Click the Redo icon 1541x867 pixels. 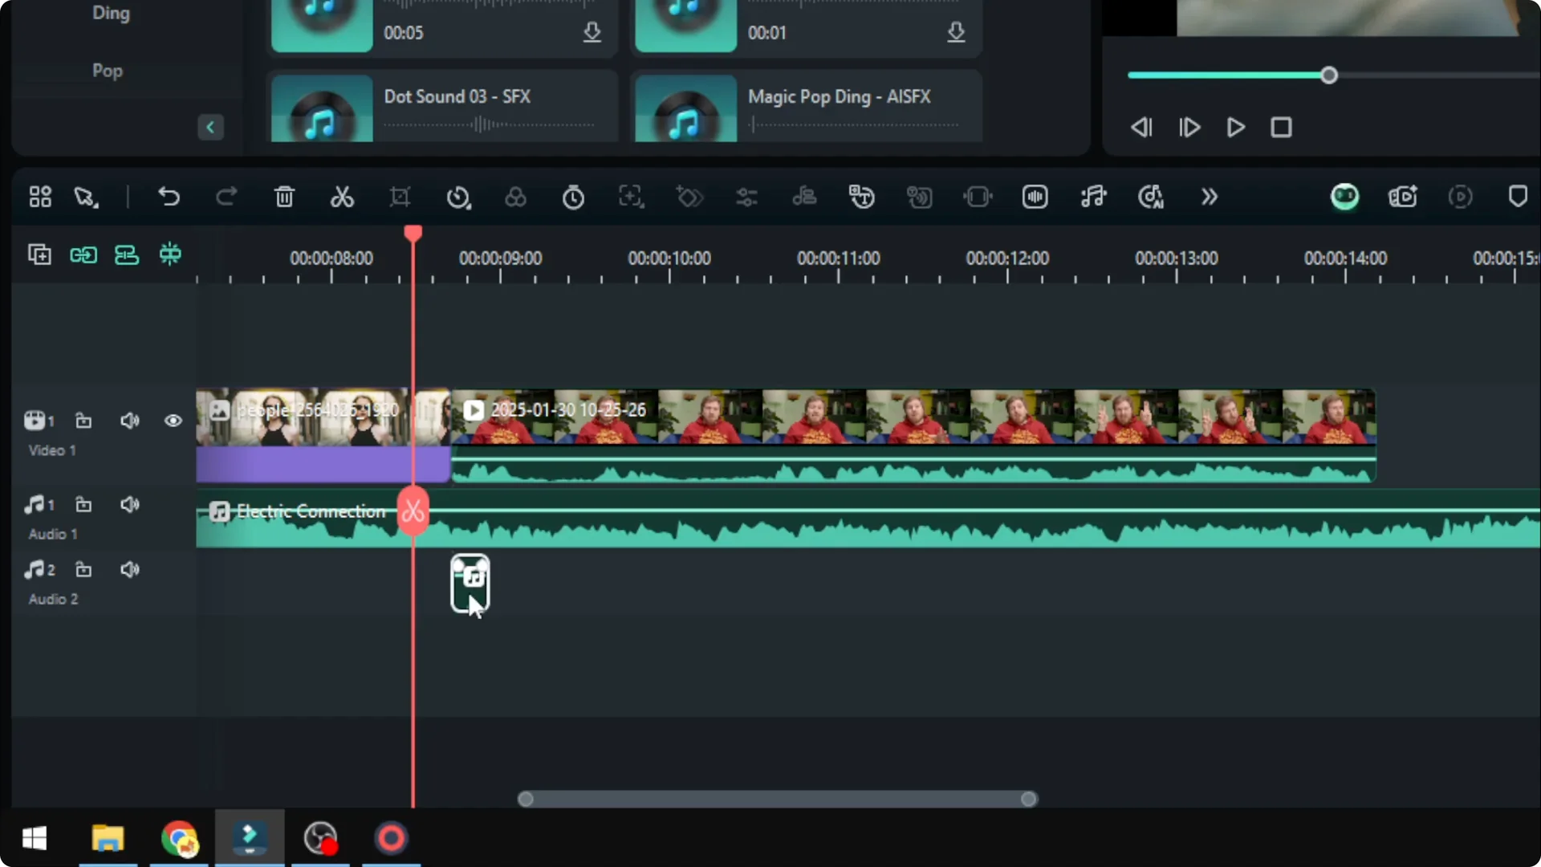[226, 197]
